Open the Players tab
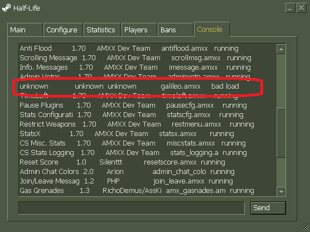Image resolution: width=310 pixels, height=232 pixels. pos(139,30)
